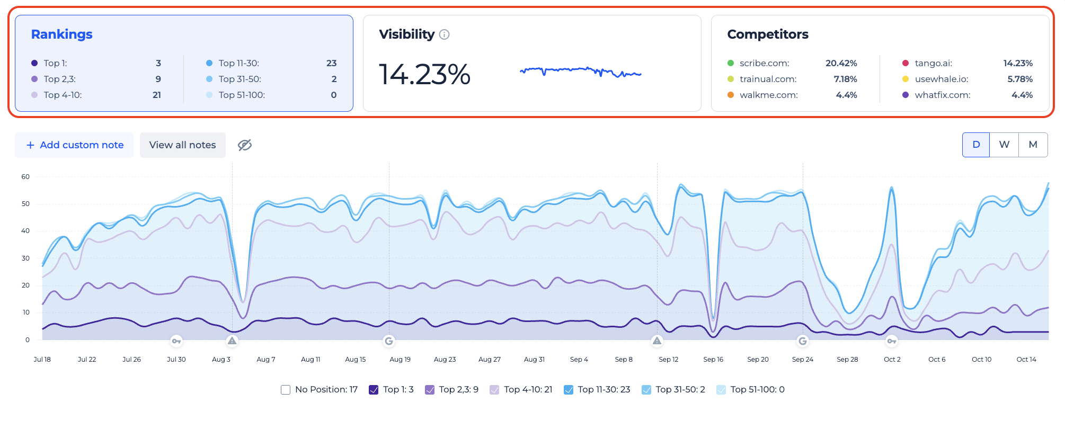Click the whatfix.com competitor entry
The width and height of the screenshot is (1065, 429).
968,95
